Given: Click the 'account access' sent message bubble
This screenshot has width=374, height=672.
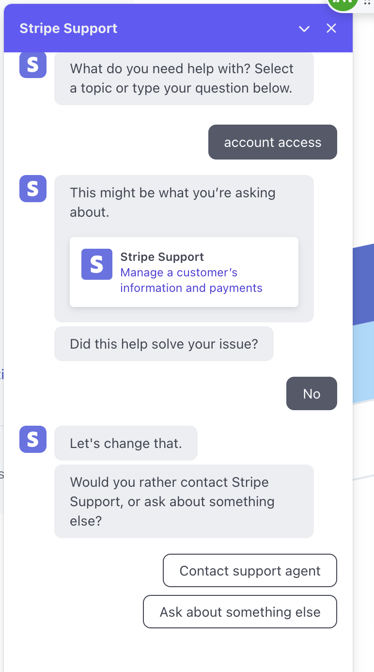Looking at the screenshot, I should coord(272,142).
